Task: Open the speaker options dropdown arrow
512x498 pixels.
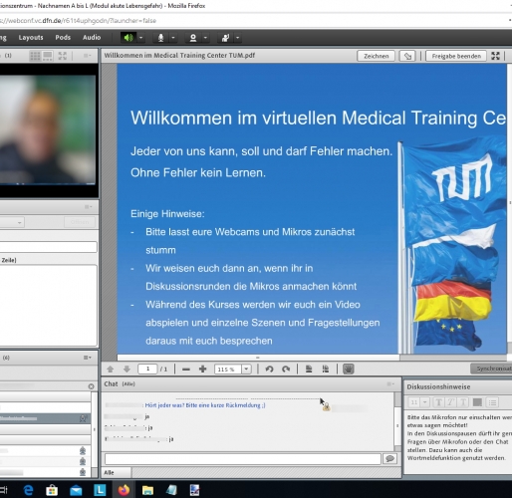Action: (x=140, y=38)
